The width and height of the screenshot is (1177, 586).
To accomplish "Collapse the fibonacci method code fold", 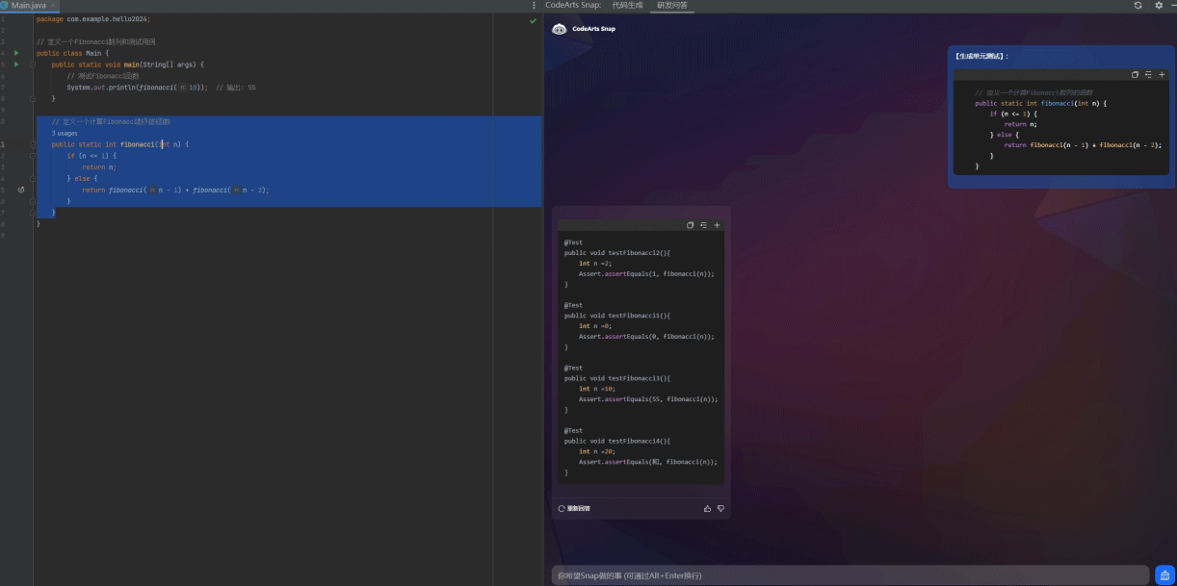I will [33, 144].
